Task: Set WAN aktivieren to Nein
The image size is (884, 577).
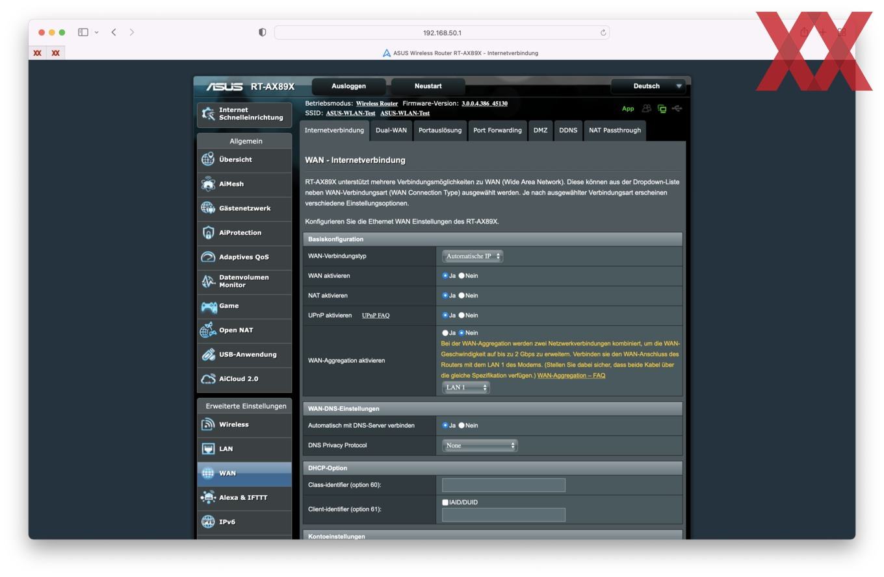Action: click(461, 276)
